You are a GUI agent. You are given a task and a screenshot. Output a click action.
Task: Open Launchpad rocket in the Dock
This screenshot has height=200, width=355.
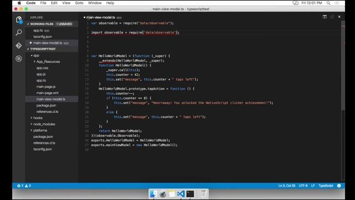(163, 194)
